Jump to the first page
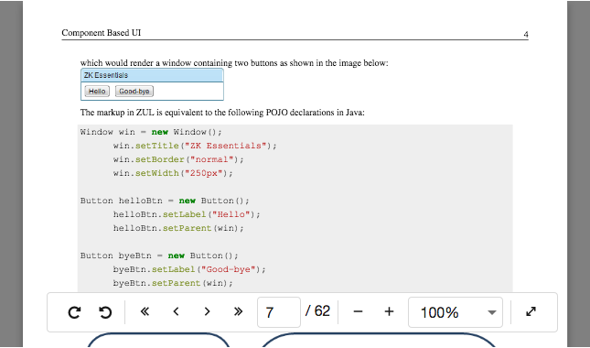The width and height of the screenshot is (590, 348). tap(145, 311)
